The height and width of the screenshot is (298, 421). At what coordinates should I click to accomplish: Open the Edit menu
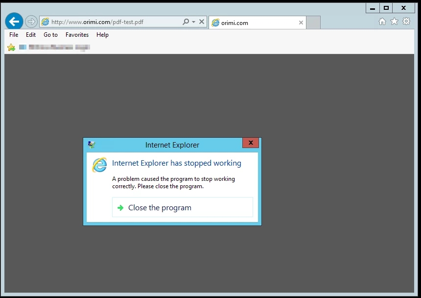click(31, 35)
